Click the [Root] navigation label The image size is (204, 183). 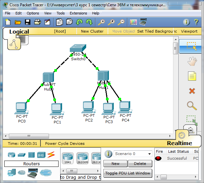tap(60, 31)
